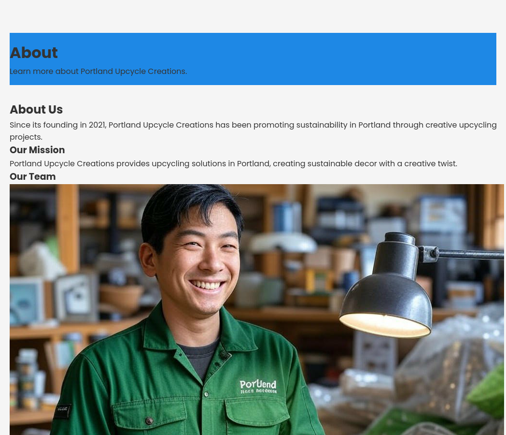506x435 pixels.
Task: Click the About Us section heading
Action: pos(36,110)
